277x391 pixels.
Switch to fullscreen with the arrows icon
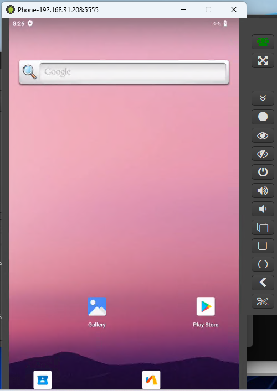[x=263, y=60]
